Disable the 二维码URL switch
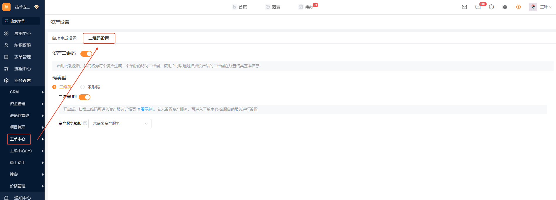 tap(85, 97)
